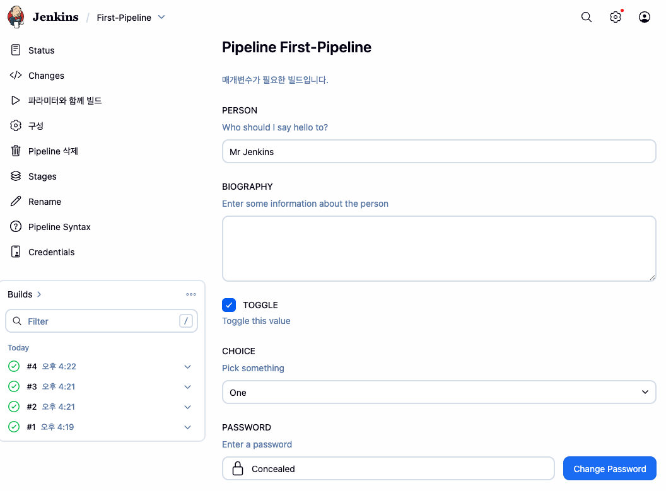Open the search magnifier icon

click(x=587, y=18)
